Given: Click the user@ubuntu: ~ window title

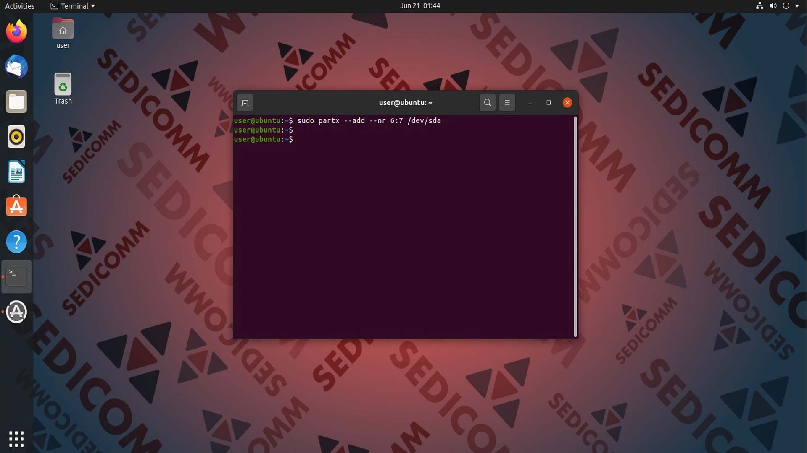Looking at the screenshot, I should [406, 102].
